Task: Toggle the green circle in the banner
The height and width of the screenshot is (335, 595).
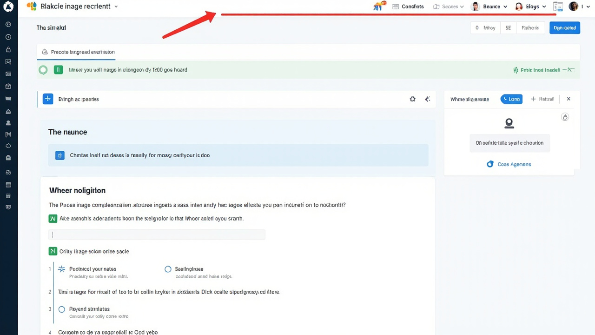Action: [43, 70]
